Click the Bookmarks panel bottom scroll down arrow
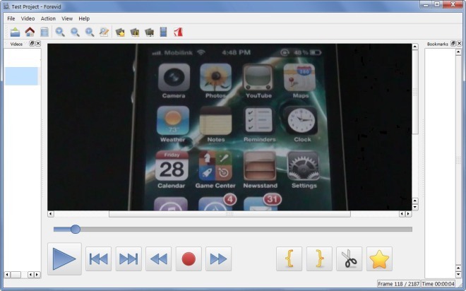 (x=458, y=274)
